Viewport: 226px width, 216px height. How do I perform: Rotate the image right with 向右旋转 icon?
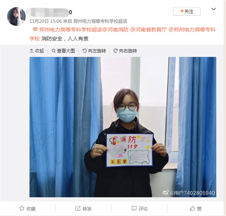point(115,51)
